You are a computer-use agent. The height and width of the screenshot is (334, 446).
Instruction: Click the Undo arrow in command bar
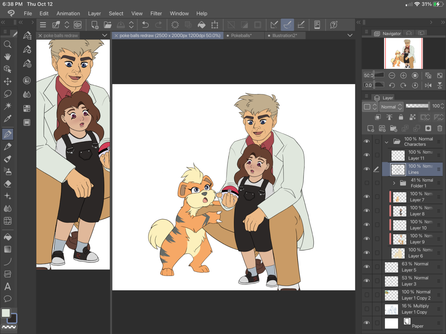(145, 25)
